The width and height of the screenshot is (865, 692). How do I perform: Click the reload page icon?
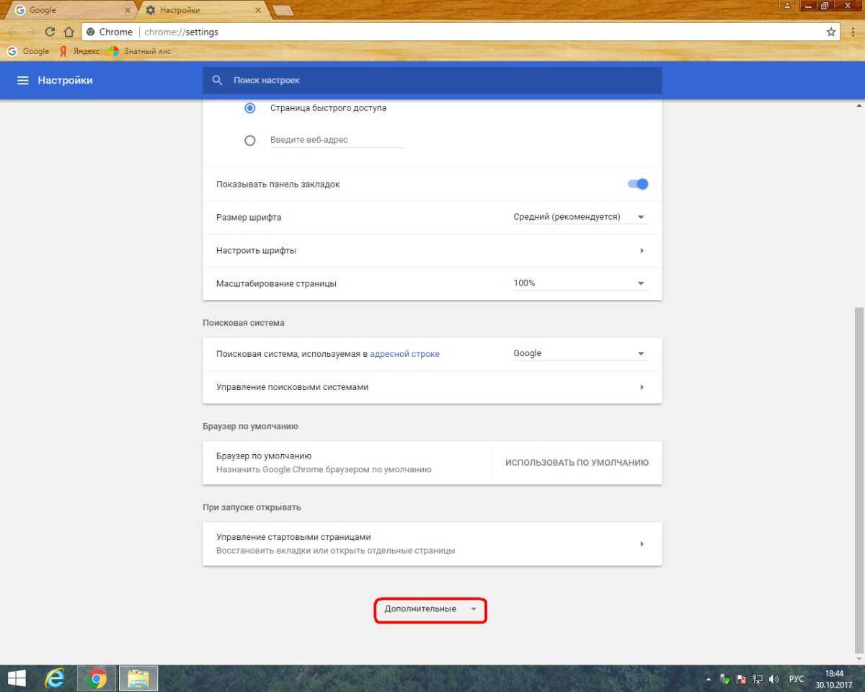pos(50,32)
